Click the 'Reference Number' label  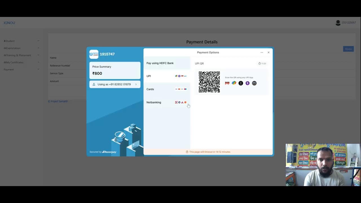pyautogui.click(x=60, y=66)
